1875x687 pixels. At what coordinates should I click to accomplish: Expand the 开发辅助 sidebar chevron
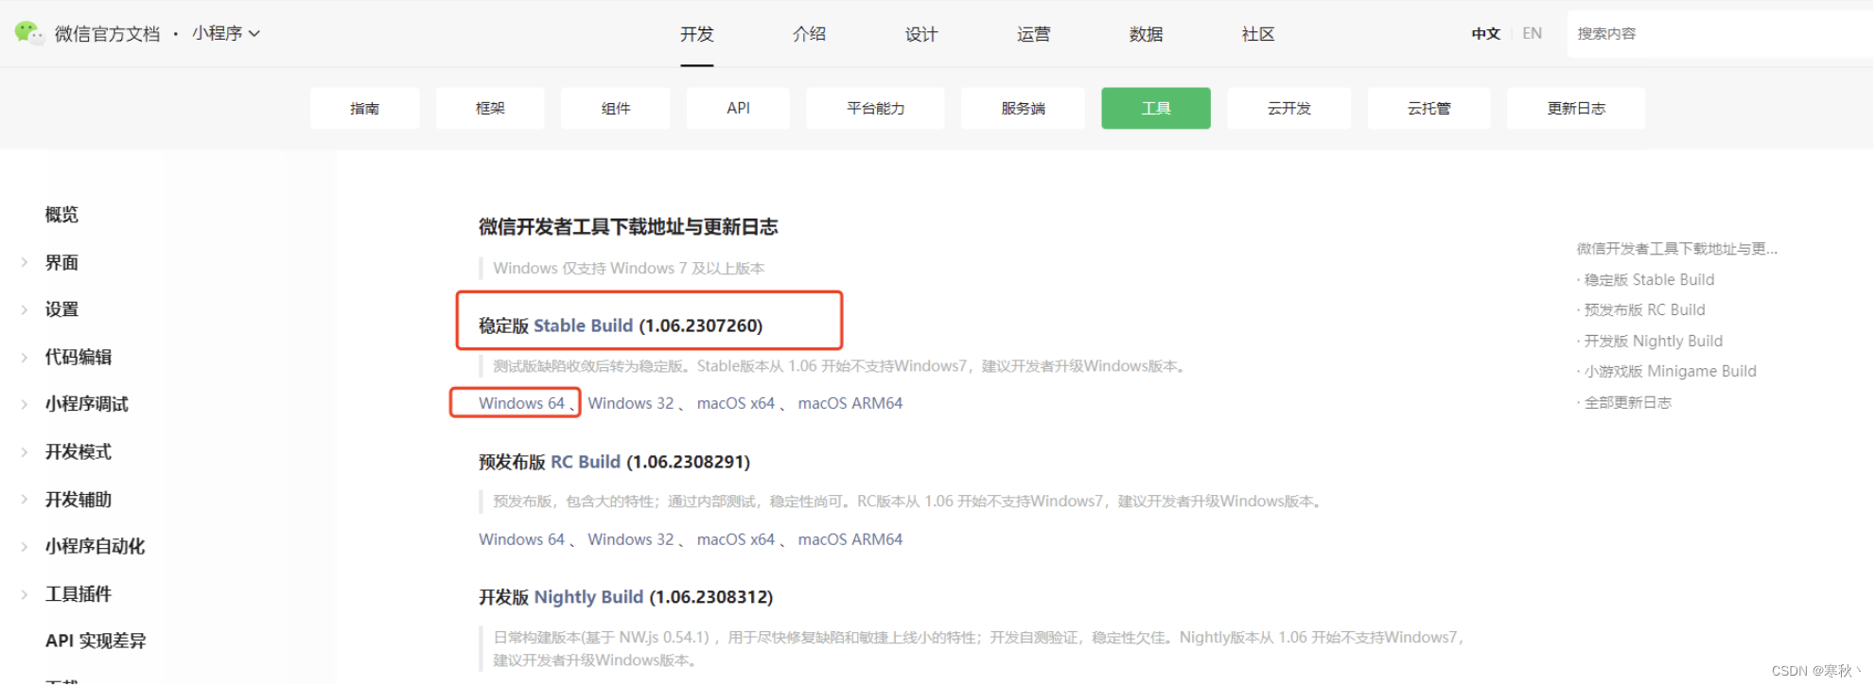pos(25,499)
